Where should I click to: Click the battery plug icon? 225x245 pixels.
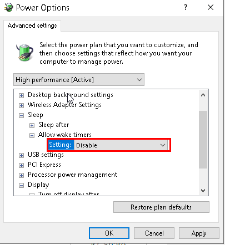[24, 52]
